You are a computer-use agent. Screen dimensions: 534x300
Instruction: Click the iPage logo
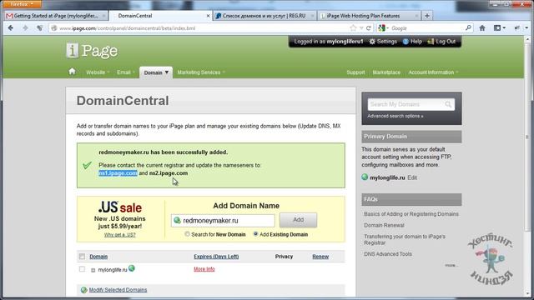(x=92, y=51)
